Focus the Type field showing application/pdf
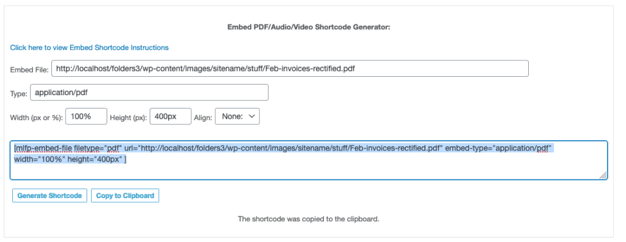The width and height of the screenshot is (626, 242). pos(149,92)
